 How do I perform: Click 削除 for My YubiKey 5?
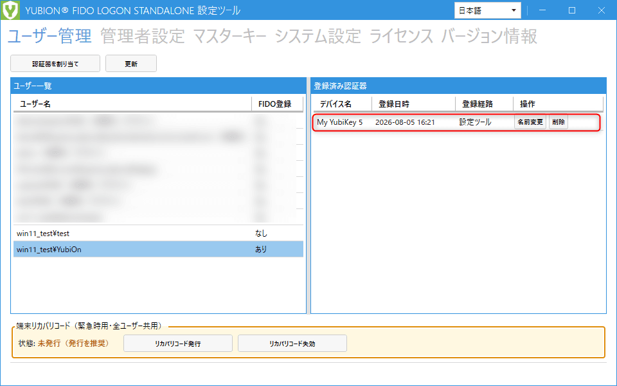[x=559, y=122]
